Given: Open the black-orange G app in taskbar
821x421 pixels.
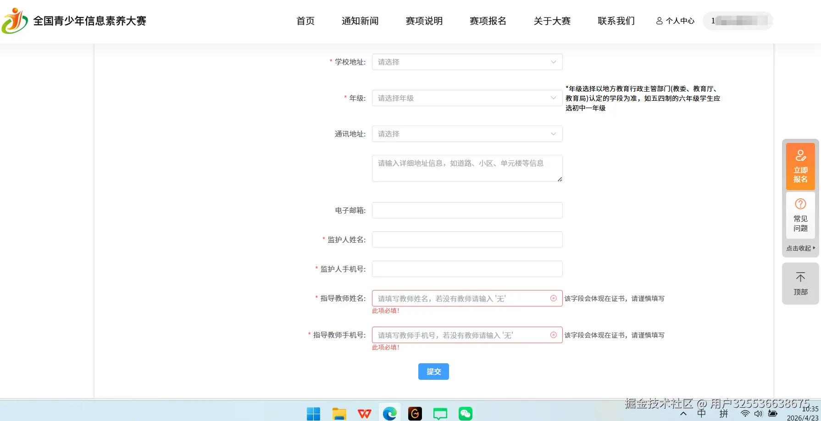Looking at the screenshot, I should (415, 414).
